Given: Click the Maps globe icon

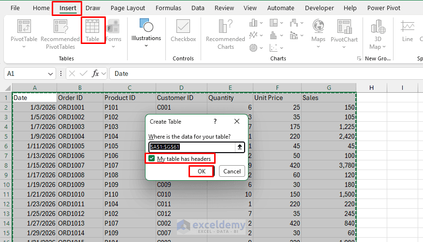Looking at the screenshot, I should pyautogui.click(x=318, y=26).
